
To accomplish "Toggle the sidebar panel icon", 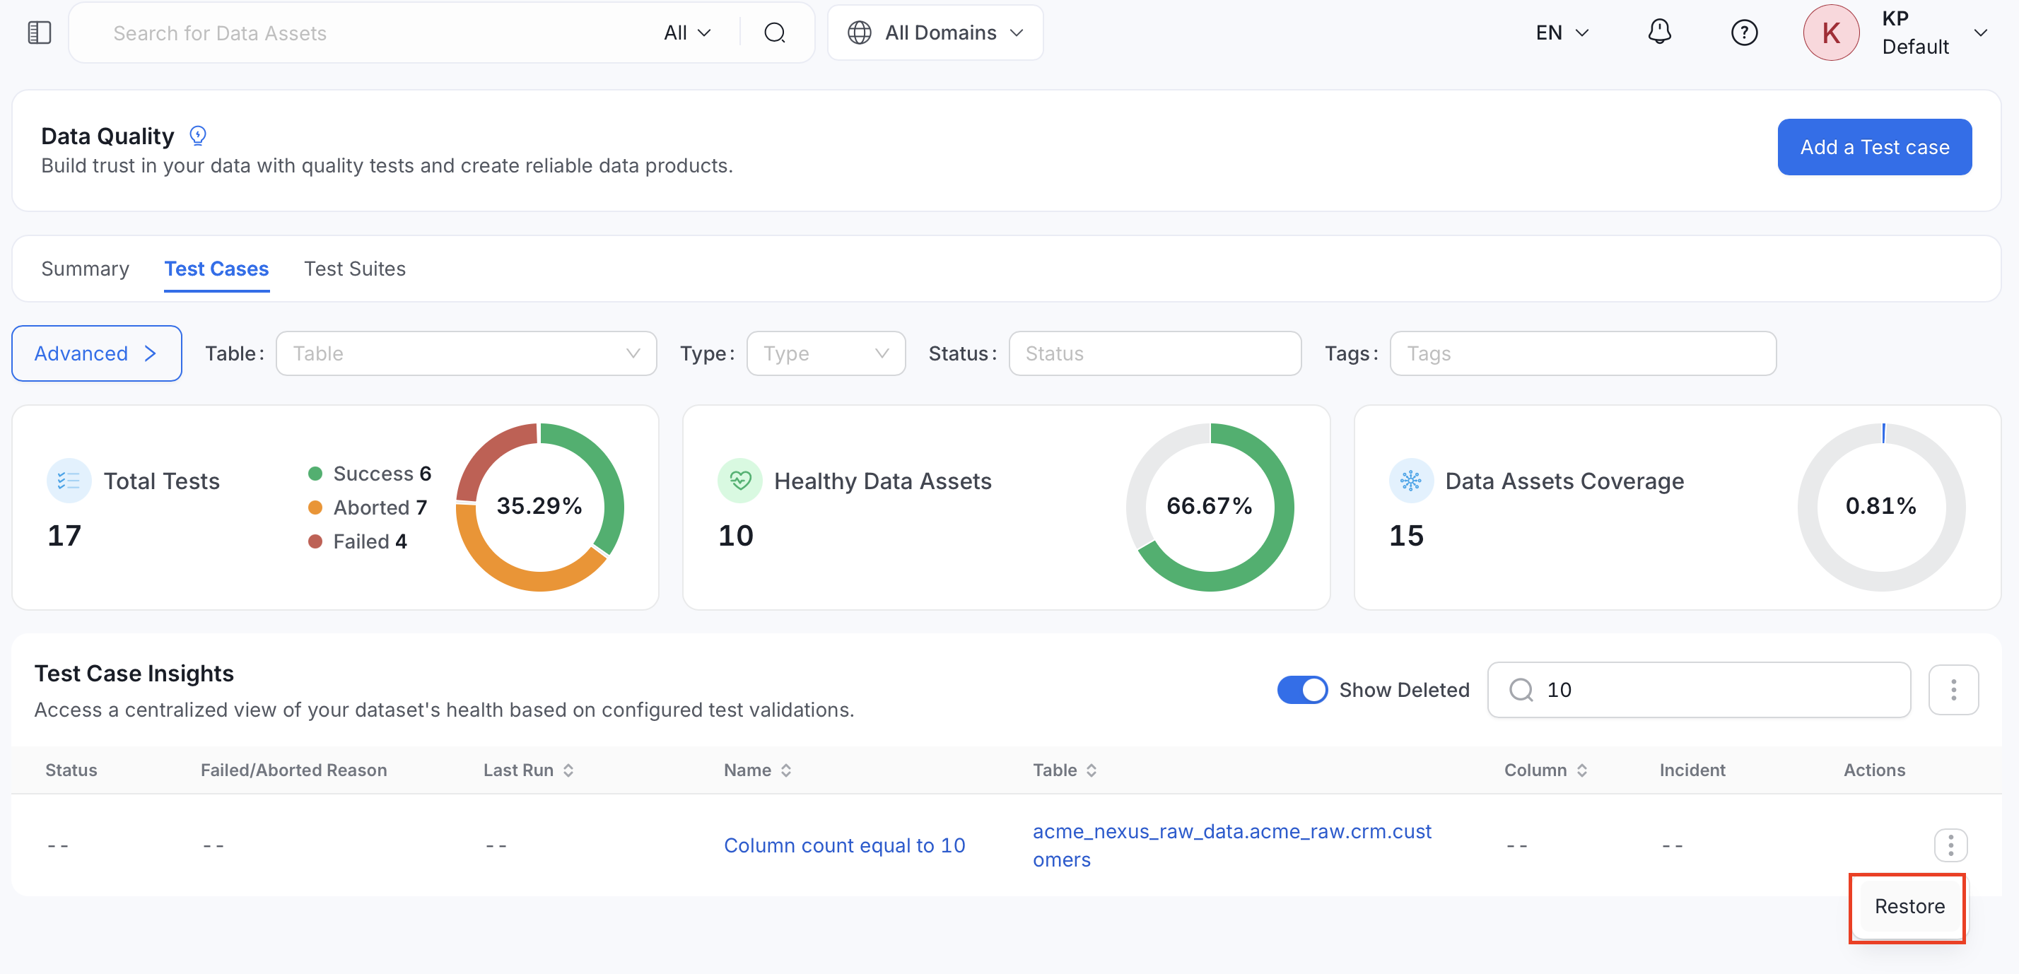I will tap(39, 33).
